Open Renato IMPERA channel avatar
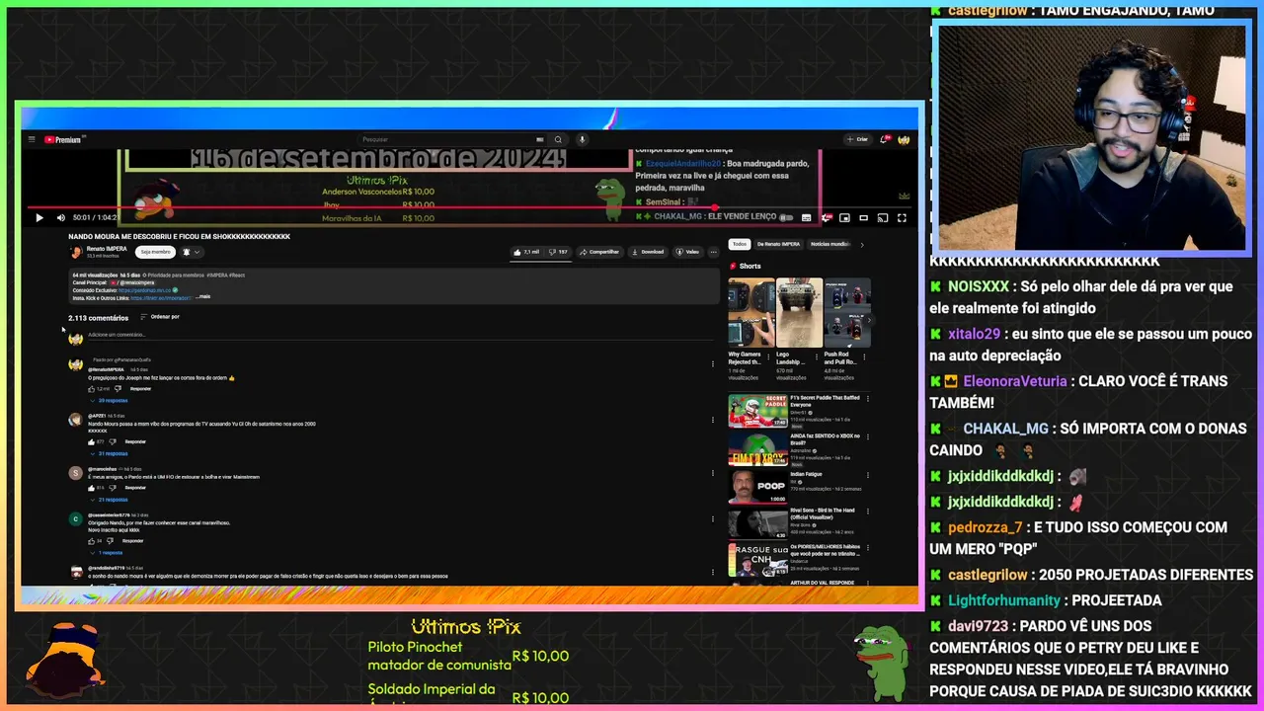Viewport: 1264px width, 711px height. pyautogui.click(x=75, y=252)
